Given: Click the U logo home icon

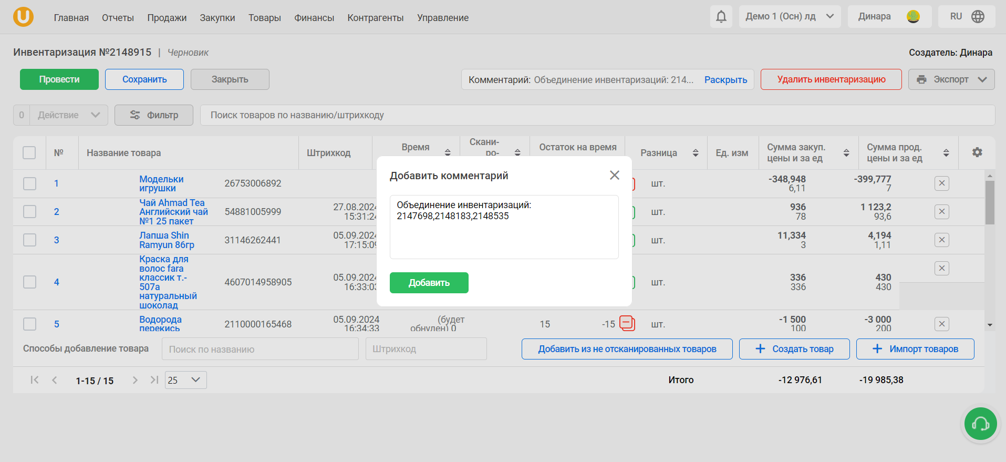Looking at the screenshot, I should (23, 17).
